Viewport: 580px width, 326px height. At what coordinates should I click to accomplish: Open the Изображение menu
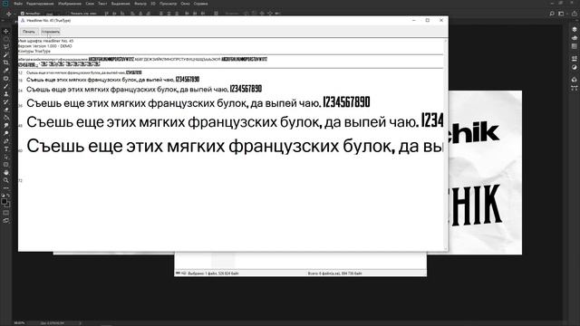coord(70,4)
